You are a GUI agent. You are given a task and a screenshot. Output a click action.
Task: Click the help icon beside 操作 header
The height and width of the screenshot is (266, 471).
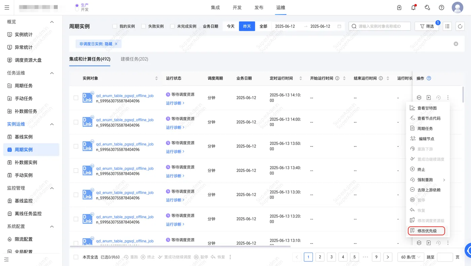[x=429, y=78]
